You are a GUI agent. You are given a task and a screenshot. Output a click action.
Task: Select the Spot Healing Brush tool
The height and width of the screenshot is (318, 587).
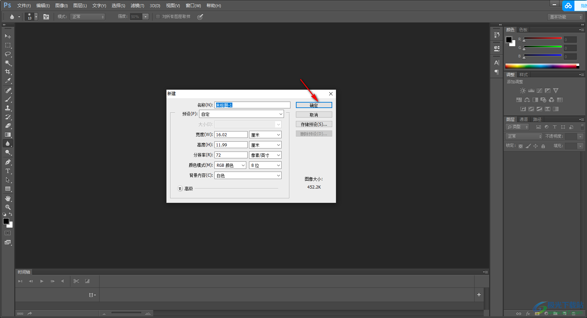[x=8, y=90]
